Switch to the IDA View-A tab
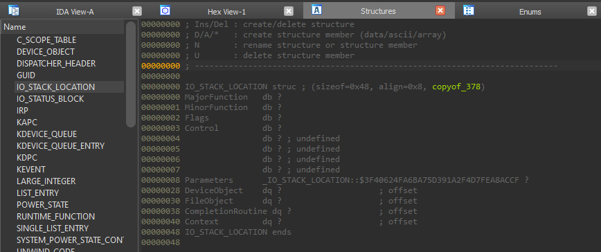The width and height of the screenshot is (601, 252). click(75, 12)
